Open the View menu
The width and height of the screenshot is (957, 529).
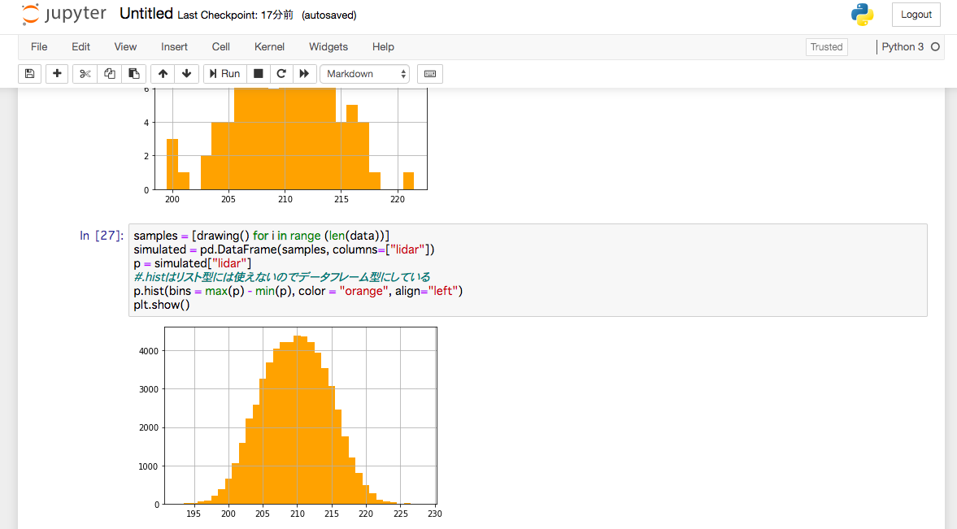(x=125, y=47)
